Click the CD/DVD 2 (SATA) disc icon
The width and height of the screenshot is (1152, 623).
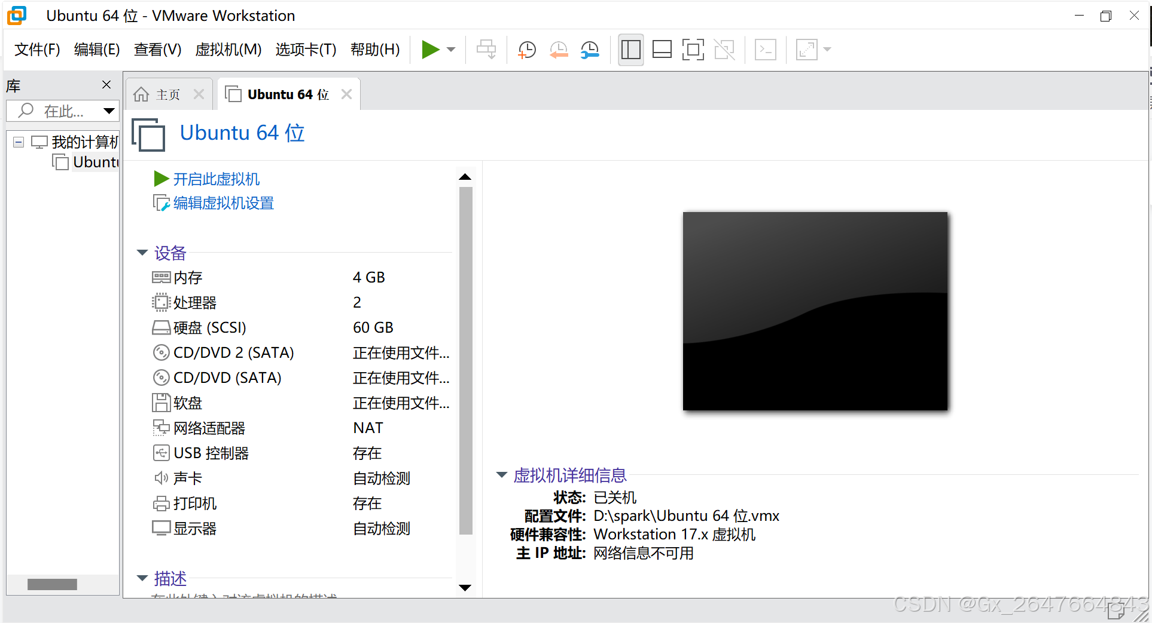click(161, 353)
